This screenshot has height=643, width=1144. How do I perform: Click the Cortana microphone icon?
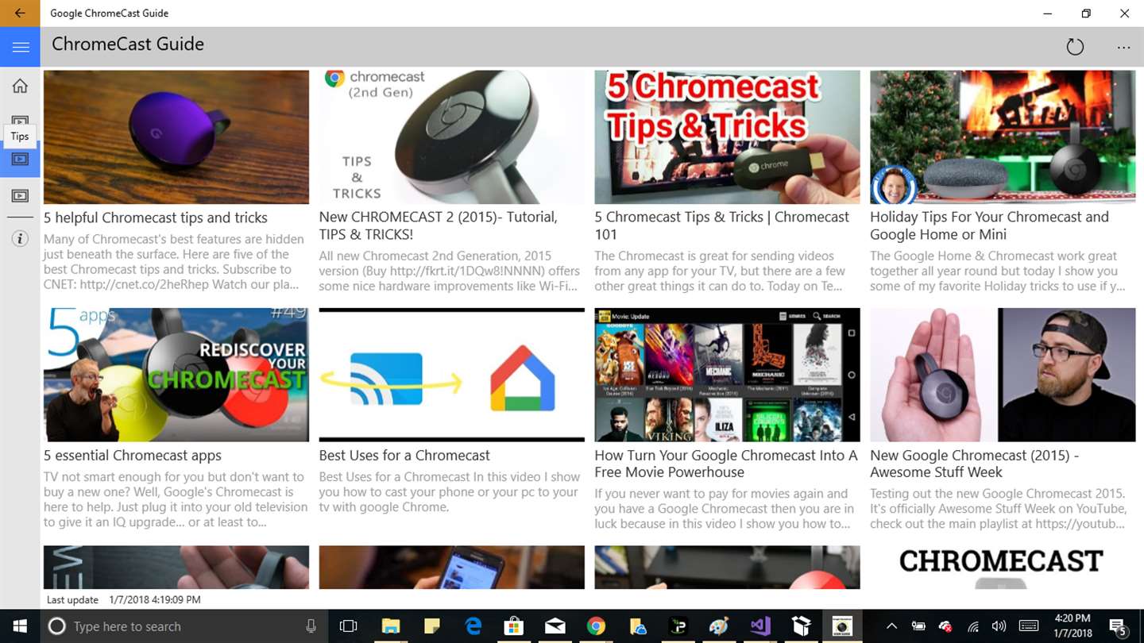[x=311, y=626]
